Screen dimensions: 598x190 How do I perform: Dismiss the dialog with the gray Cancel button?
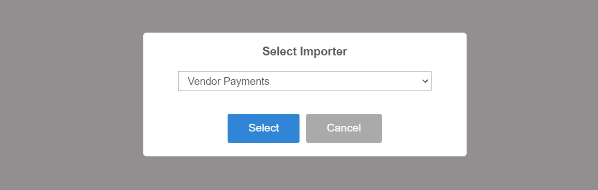343,128
